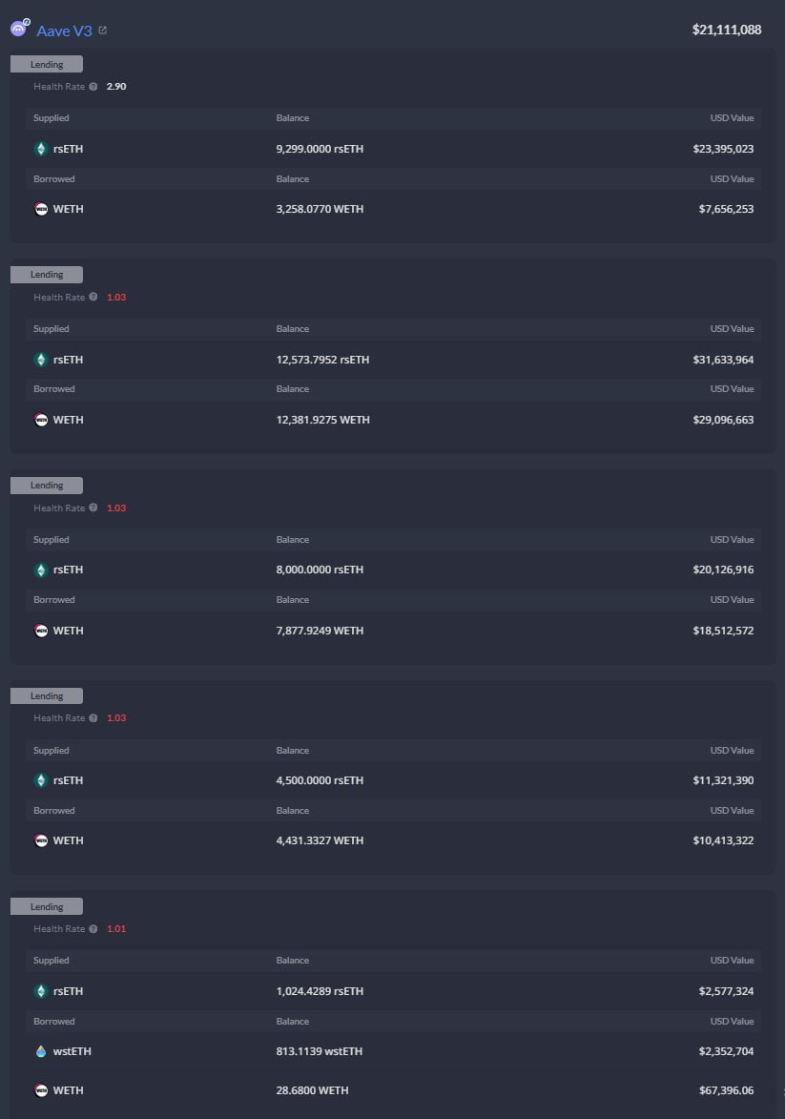This screenshot has height=1119, width=785.
Task: Open the Aave V3 protocol name link
Action: 64,31
